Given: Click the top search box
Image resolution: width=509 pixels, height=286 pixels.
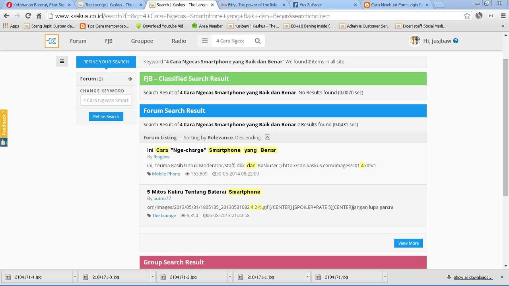Looking at the screenshot, I should (231, 41).
